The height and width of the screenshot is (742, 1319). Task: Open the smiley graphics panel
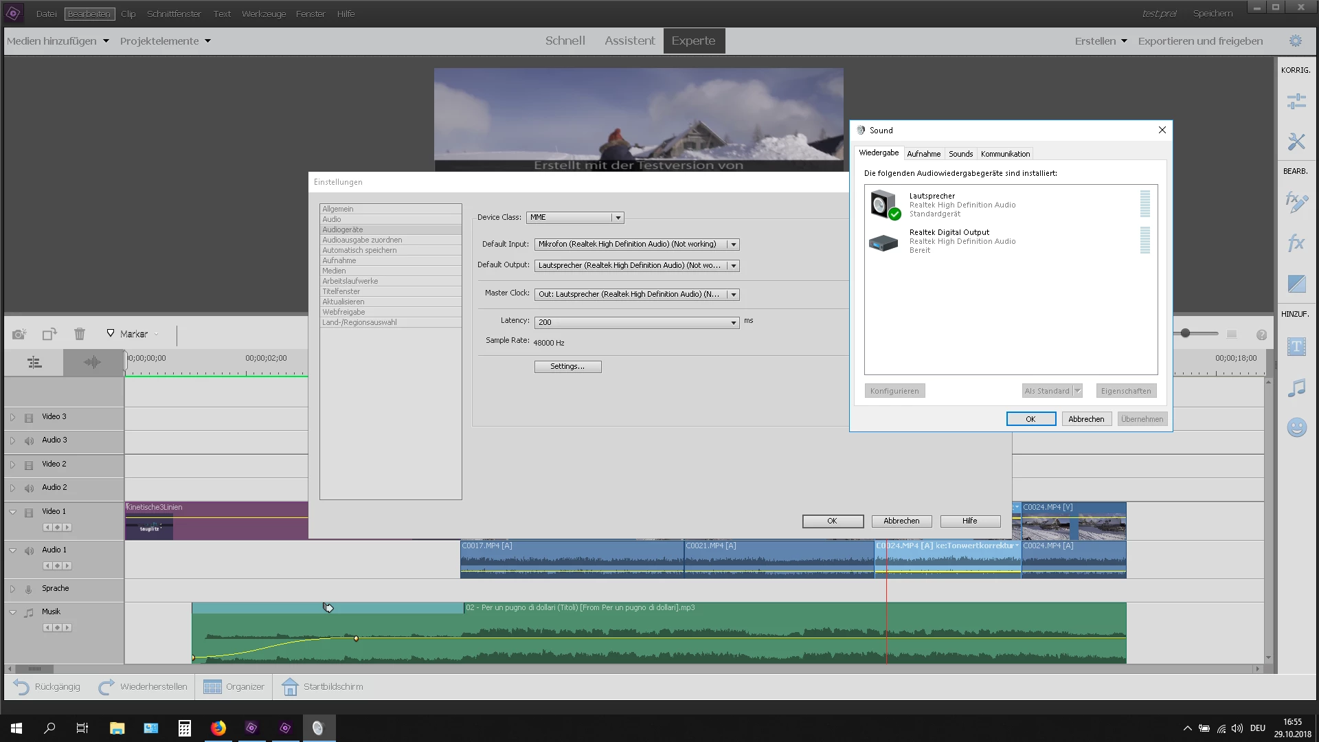(x=1296, y=427)
